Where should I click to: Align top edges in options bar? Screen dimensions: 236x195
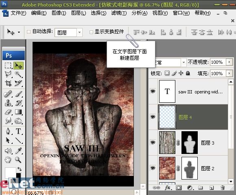(x=136, y=32)
